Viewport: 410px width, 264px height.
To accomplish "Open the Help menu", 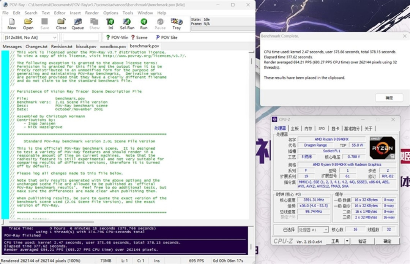I will pos(162,13).
